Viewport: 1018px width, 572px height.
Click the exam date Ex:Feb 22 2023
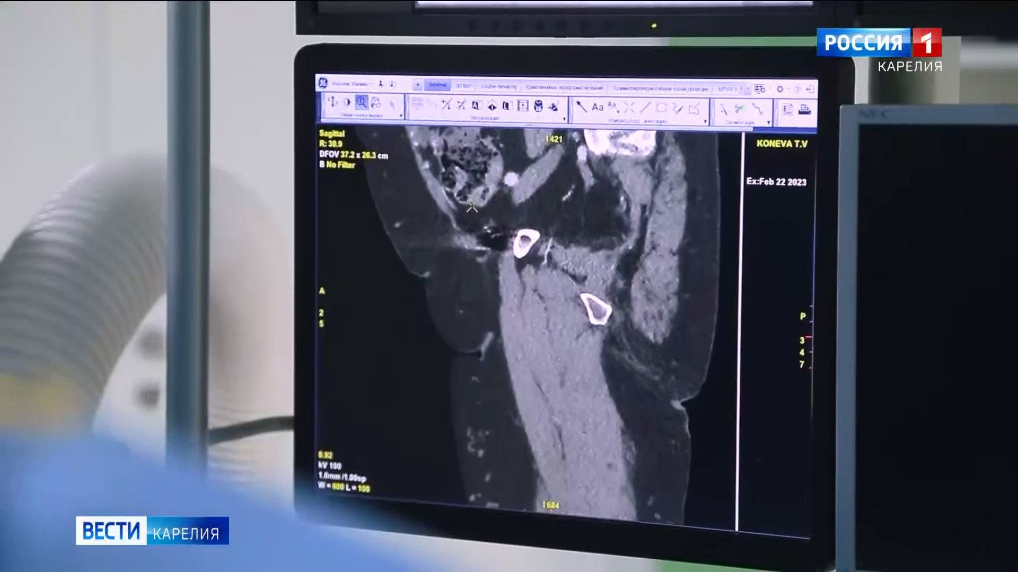click(x=776, y=182)
